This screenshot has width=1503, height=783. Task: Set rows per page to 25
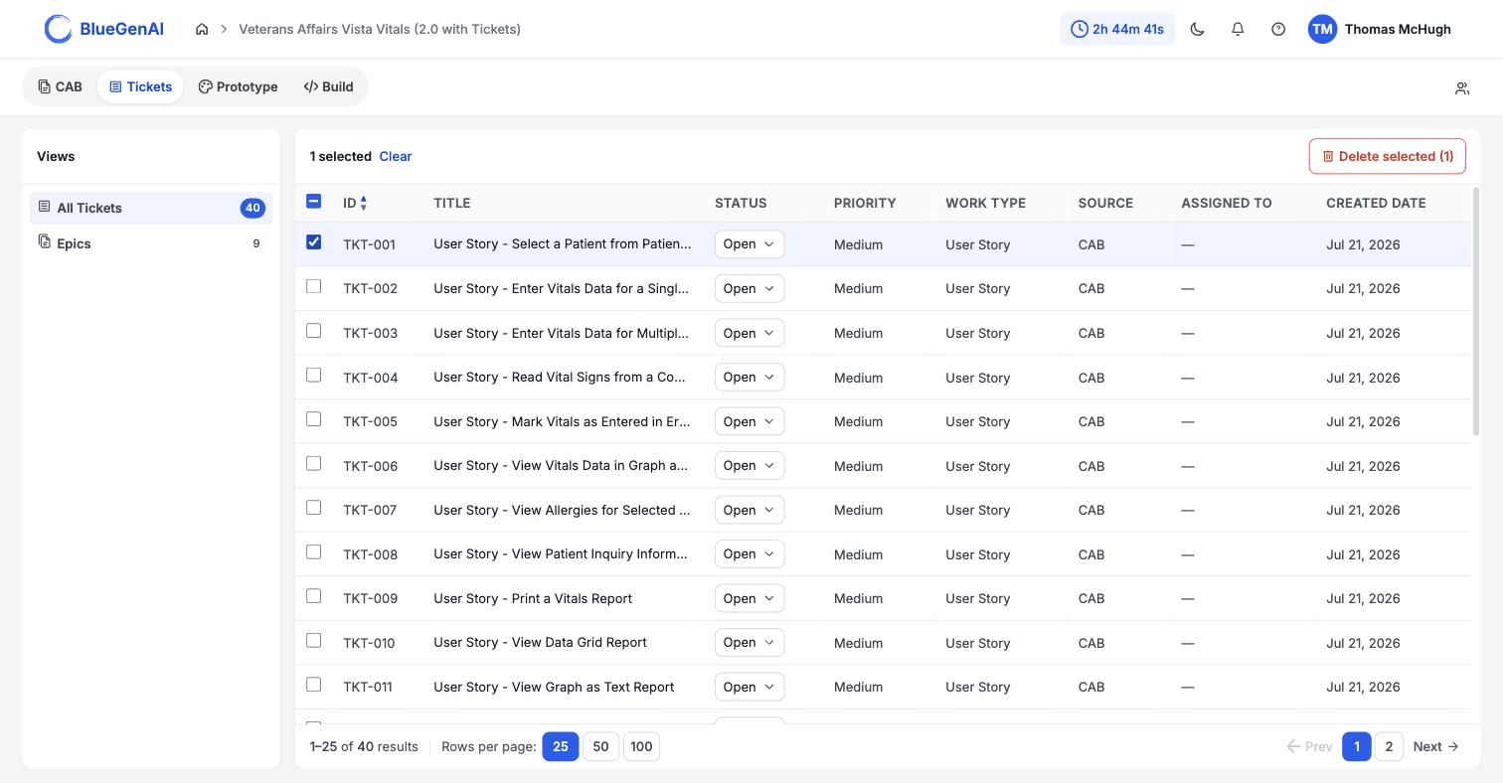point(561,746)
